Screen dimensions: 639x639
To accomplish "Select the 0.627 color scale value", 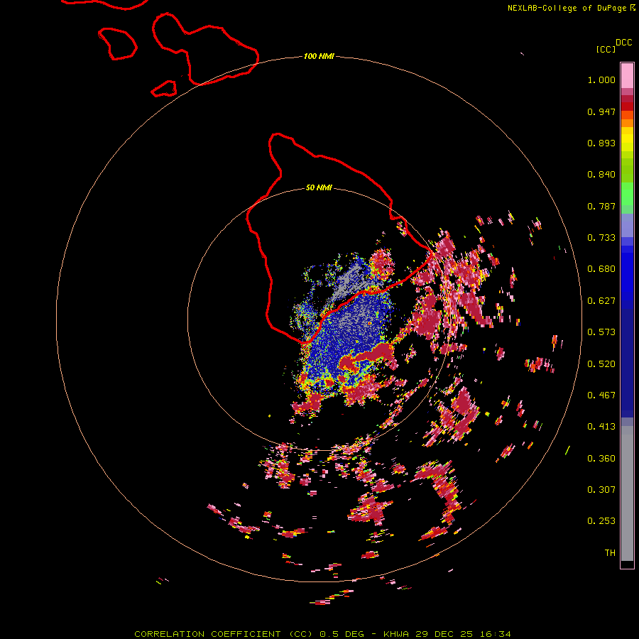I will (x=601, y=301).
